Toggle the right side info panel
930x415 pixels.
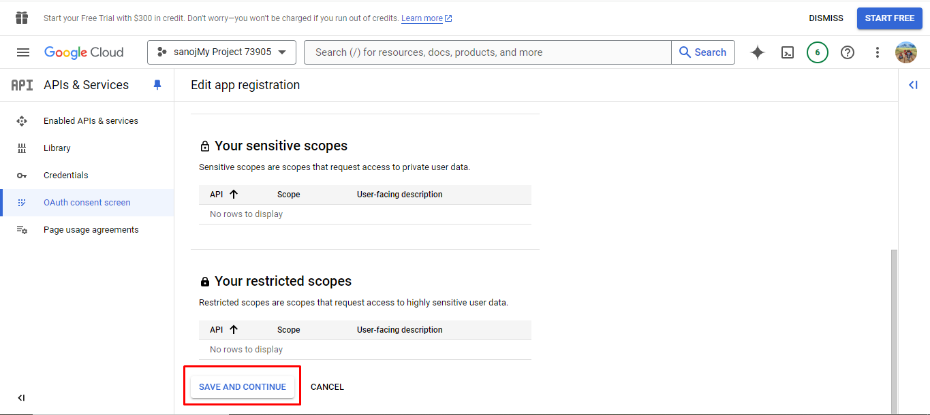pyautogui.click(x=913, y=85)
